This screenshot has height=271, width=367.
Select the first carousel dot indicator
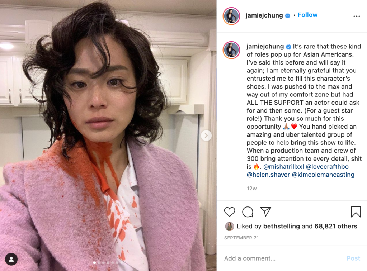coord(94,263)
